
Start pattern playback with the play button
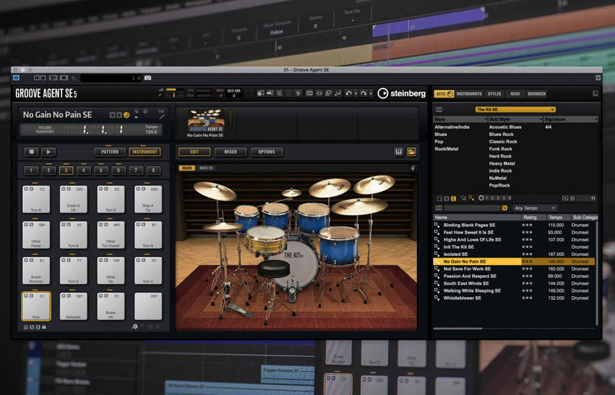48,152
